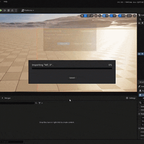Click the surface snapping icon

[x=100, y=16]
